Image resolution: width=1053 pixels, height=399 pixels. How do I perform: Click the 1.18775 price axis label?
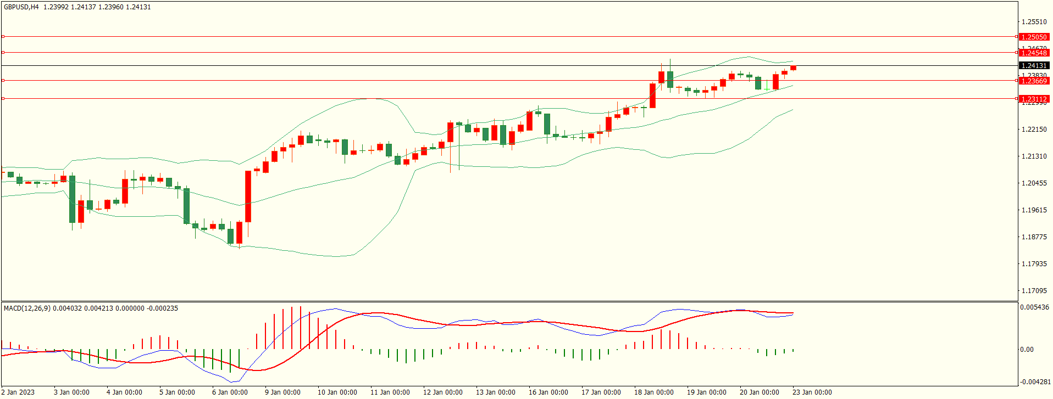click(1034, 237)
